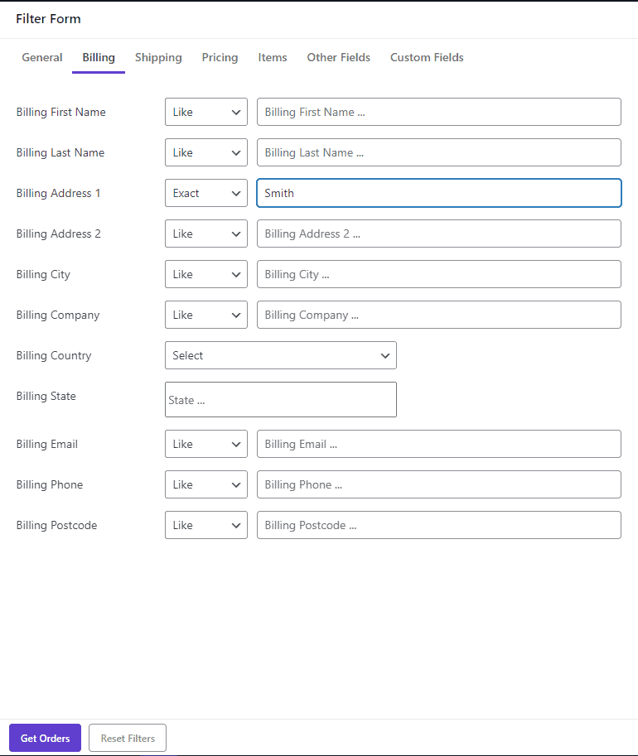This screenshot has width=638, height=756.
Task: Switch to the Pricing tab
Action: tap(220, 57)
